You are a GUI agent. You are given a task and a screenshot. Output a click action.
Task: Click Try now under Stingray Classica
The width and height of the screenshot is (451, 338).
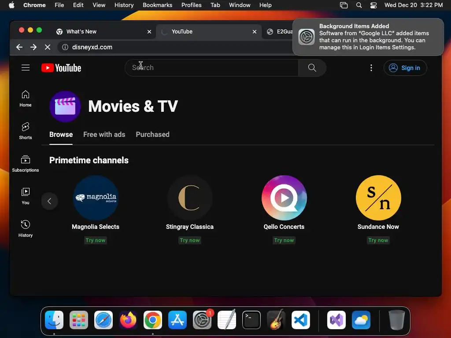click(x=190, y=240)
